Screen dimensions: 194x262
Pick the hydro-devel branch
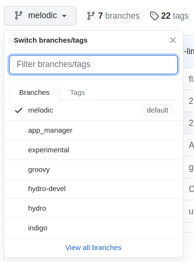click(x=93, y=189)
